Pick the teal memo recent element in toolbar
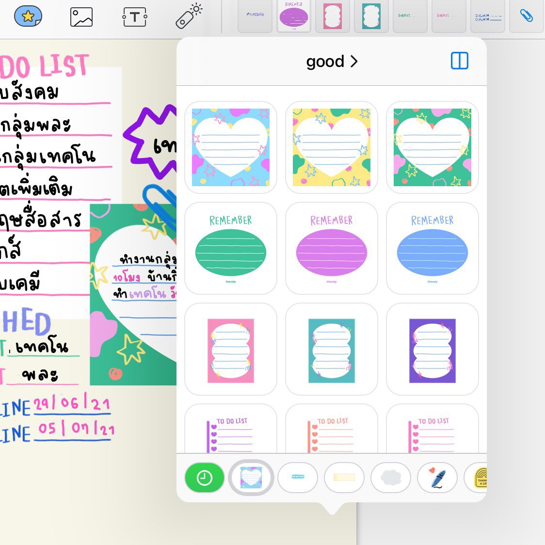The image size is (545, 545). click(371, 16)
